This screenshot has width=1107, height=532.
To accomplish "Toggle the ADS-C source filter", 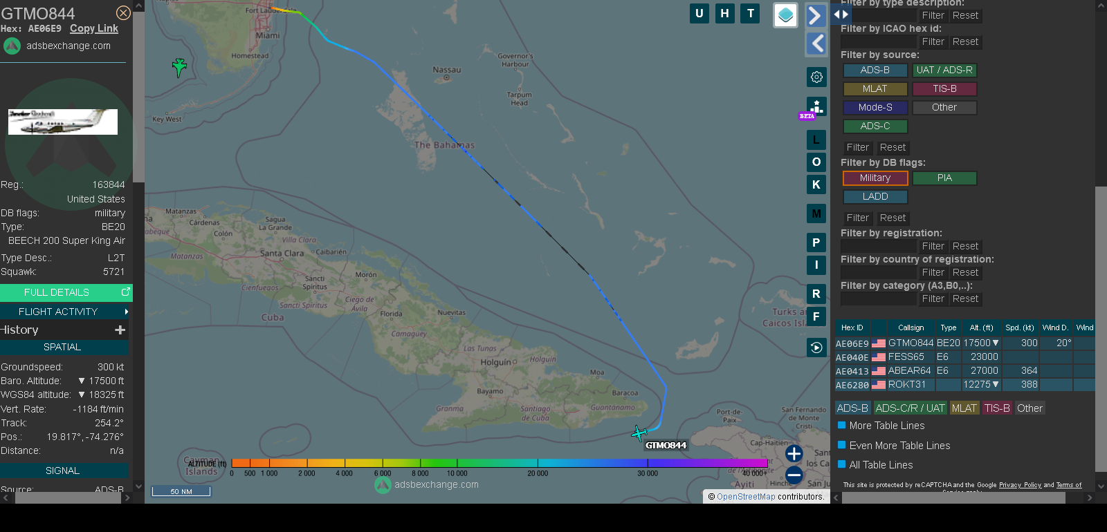I will pyautogui.click(x=875, y=126).
